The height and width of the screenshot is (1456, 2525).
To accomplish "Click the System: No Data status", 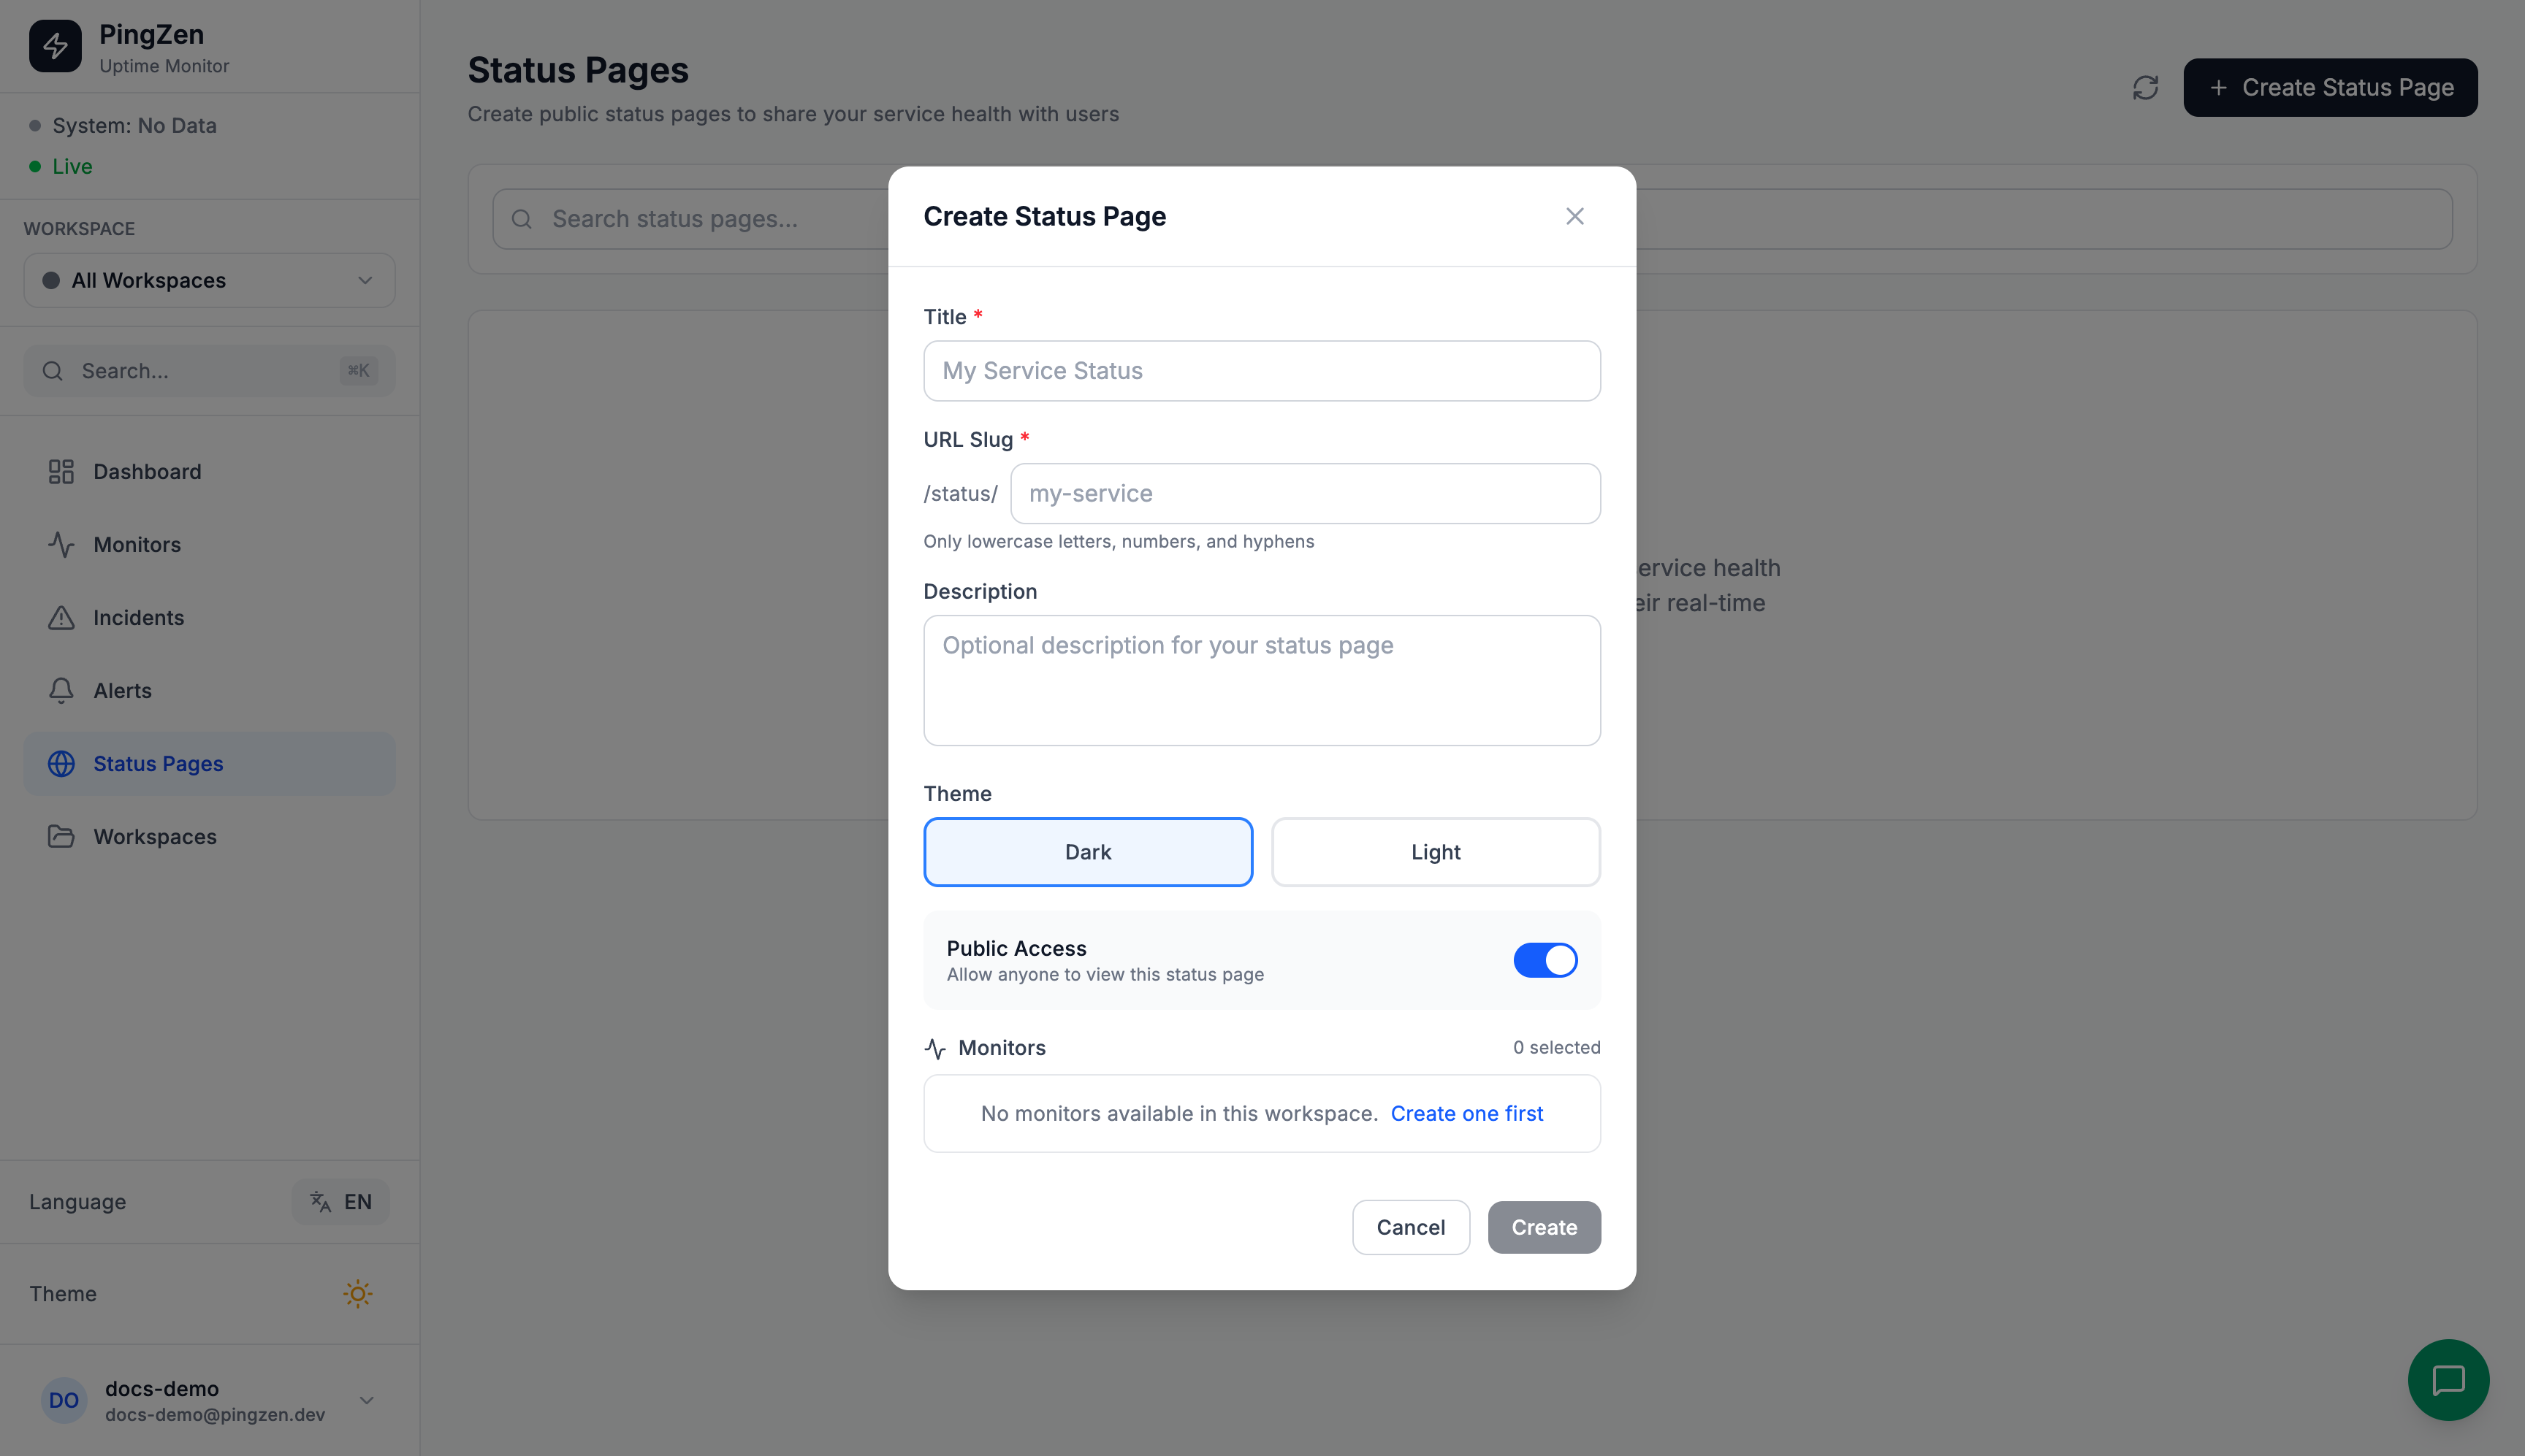I will tap(123, 126).
